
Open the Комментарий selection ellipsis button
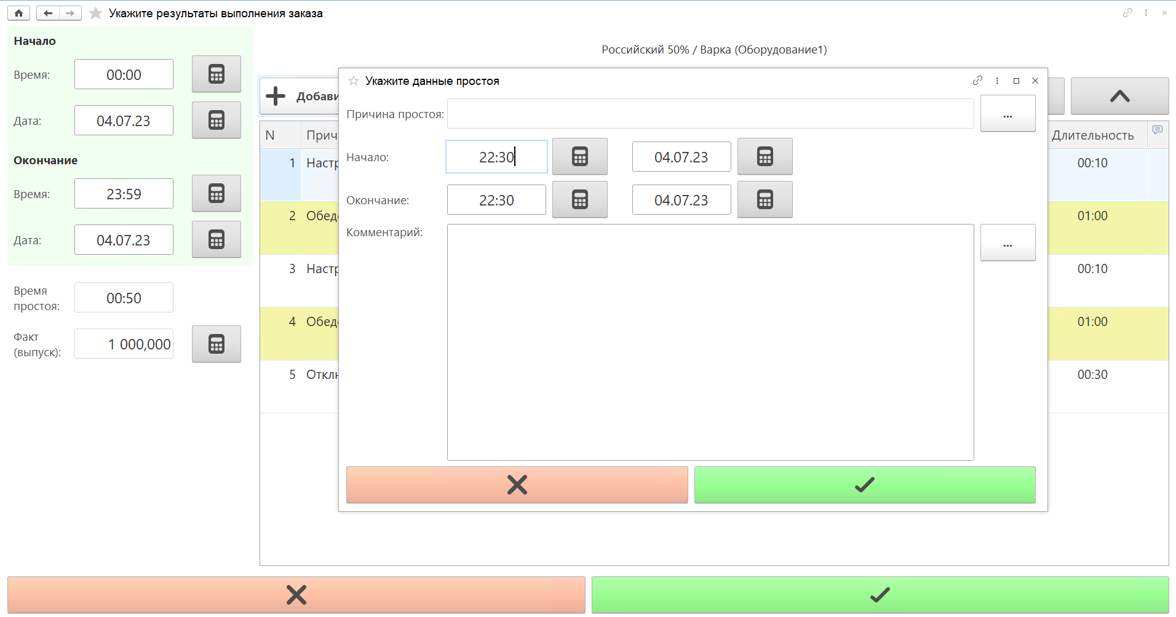point(1007,243)
